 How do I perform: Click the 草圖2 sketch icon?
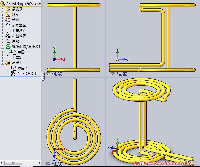13,68
